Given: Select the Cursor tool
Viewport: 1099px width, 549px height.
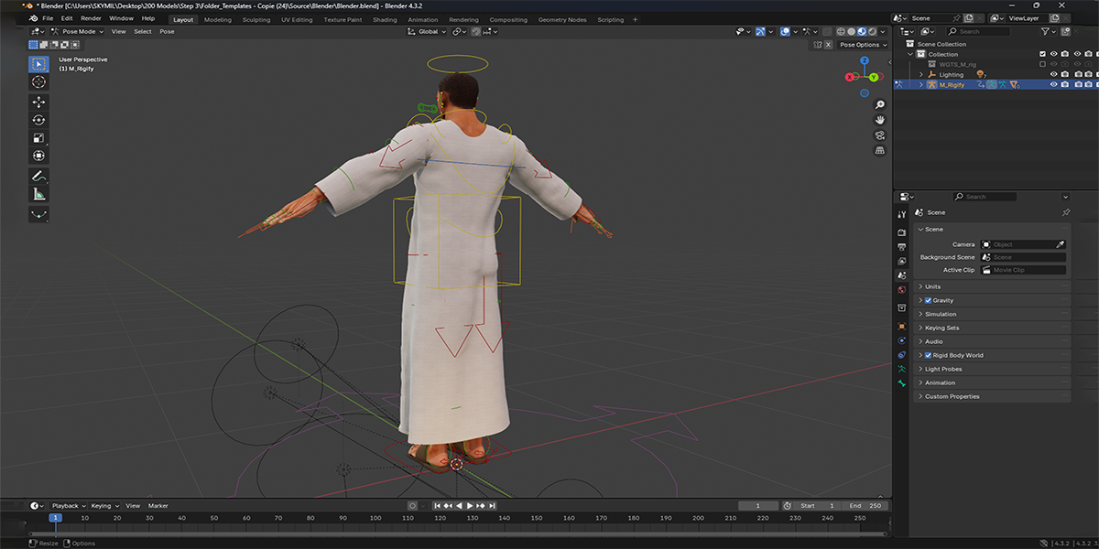Looking at the screenshot, I should (38, 82).
